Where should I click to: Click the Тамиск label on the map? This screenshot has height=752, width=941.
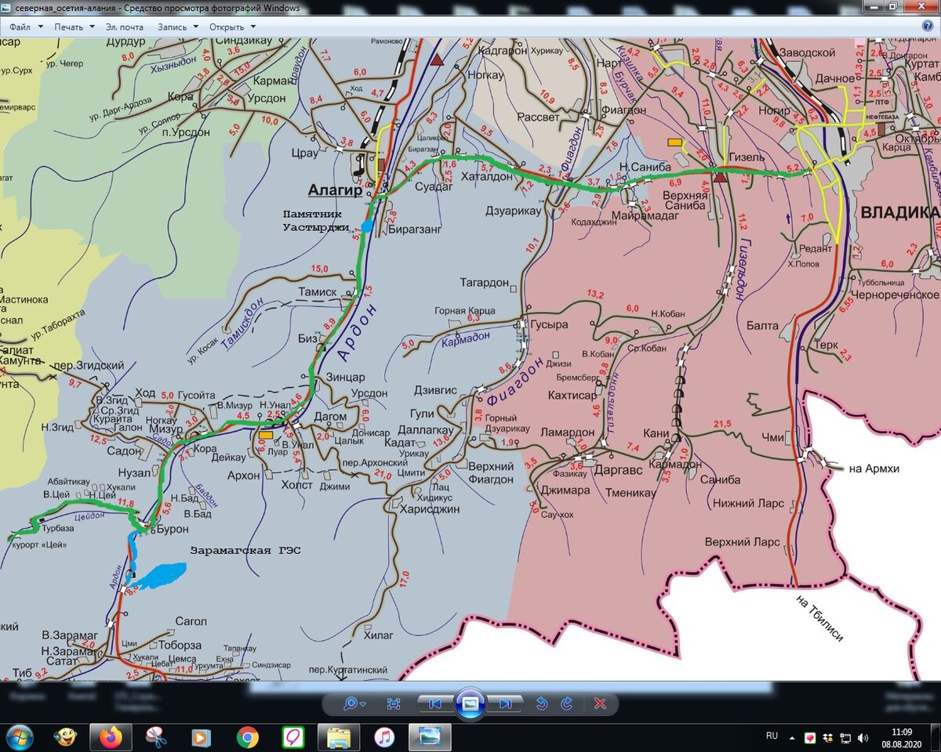pyautogui.click(x=317, y=291)
